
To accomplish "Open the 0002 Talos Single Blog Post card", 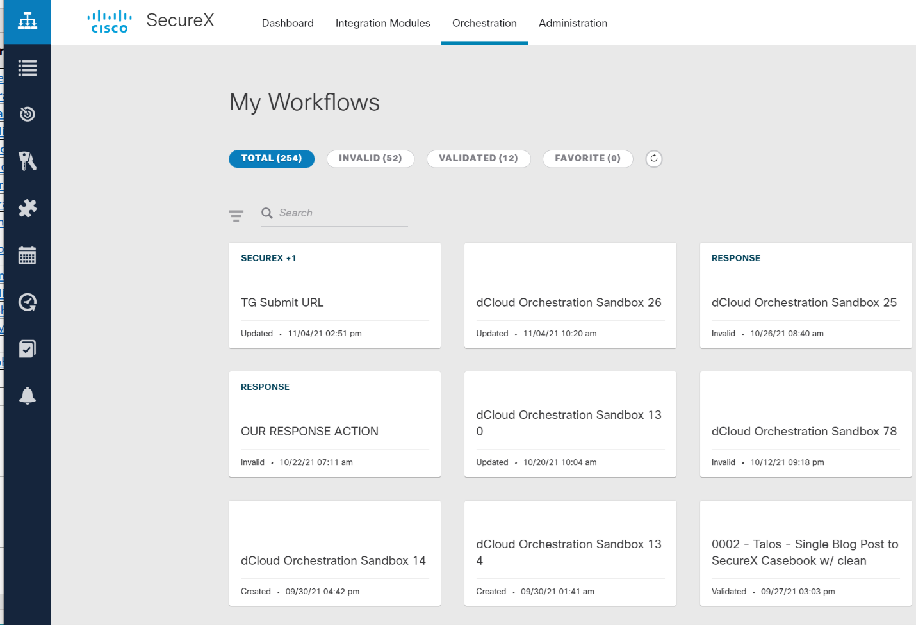I will click(x=806, y=553).
